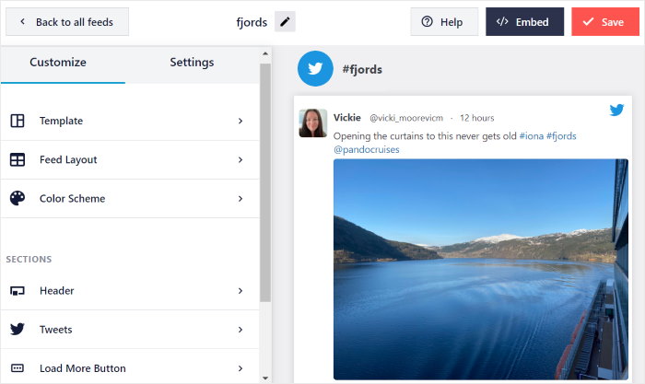Click the Embed button
645x384 pixels.
tap(524, 22)
